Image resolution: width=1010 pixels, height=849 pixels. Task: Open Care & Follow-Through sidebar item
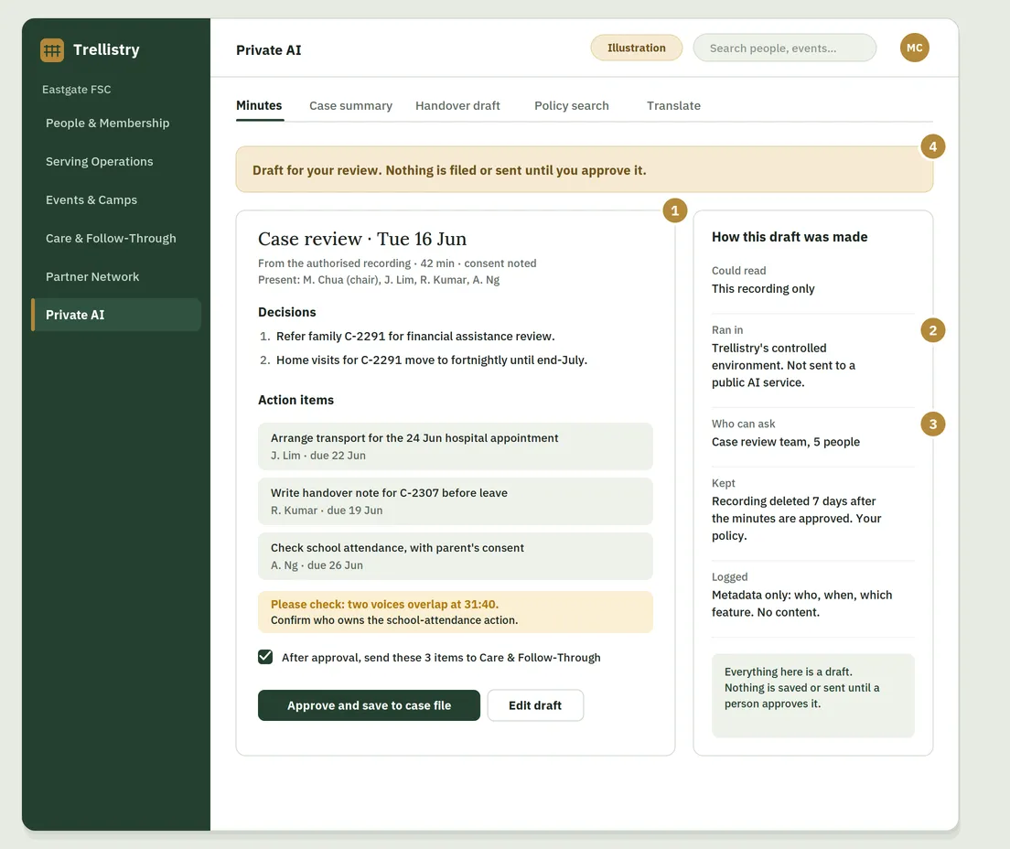[x=111, y=239]
